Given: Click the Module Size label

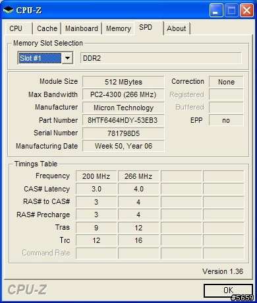Looking at the screenshot, I should [59, 81].
